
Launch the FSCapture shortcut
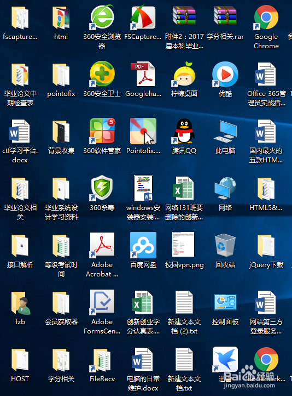[x=143, y=18]
